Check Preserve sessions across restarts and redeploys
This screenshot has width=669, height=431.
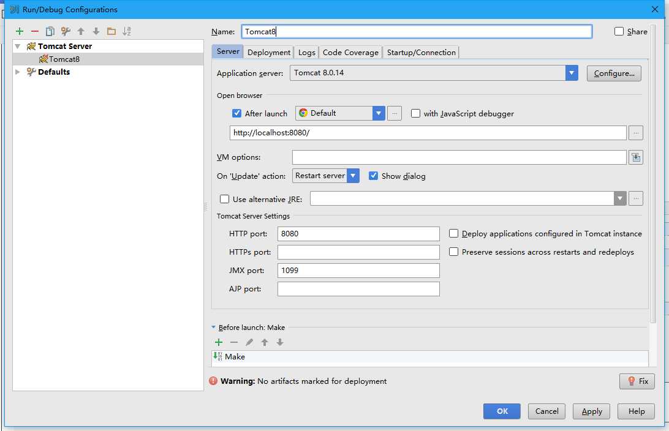(453, 252)
